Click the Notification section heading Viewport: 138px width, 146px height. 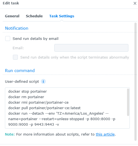pyautogui.click(x=17, y=28)
